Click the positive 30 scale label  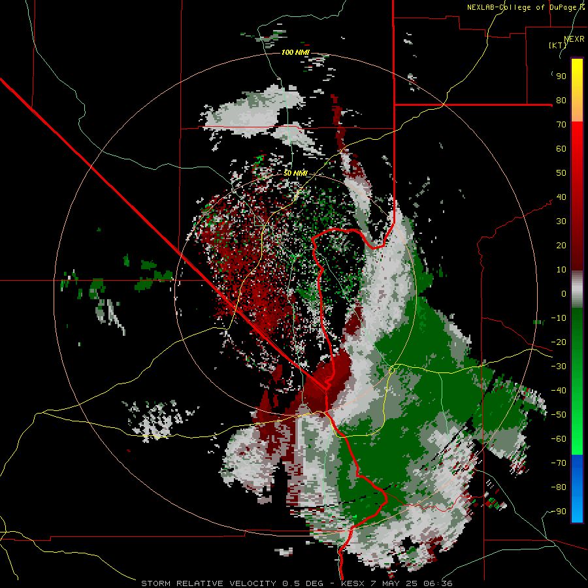pyautogui.click(x=561, y=221)
